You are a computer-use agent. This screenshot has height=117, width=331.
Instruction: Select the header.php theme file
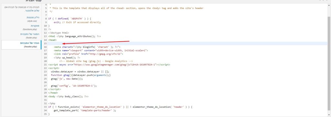point(30,43)
